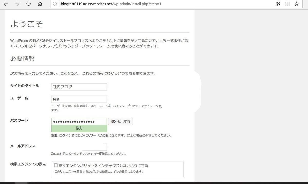Open reading view with the book icon
Screen dimensions: 308x184
[x=287, y=4]
